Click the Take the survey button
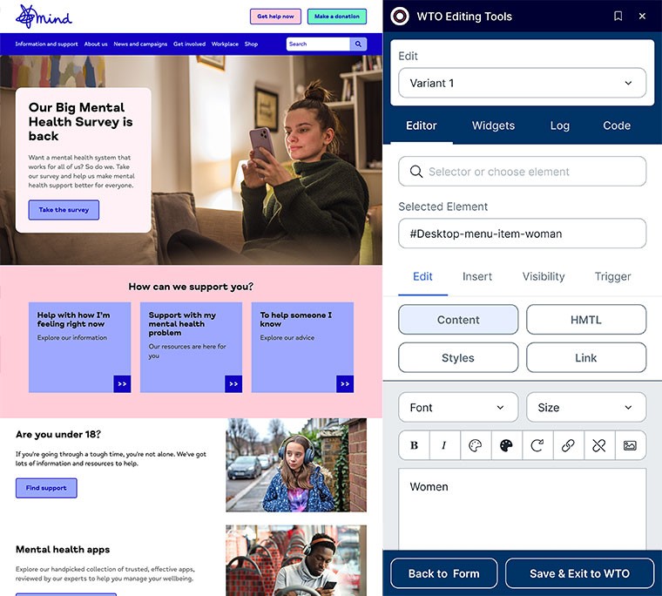The image size is (662, 596). click(x=64, y=210)
